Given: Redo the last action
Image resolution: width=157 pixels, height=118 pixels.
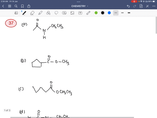Looking at the screenshot, I should [x=135, y=6].
